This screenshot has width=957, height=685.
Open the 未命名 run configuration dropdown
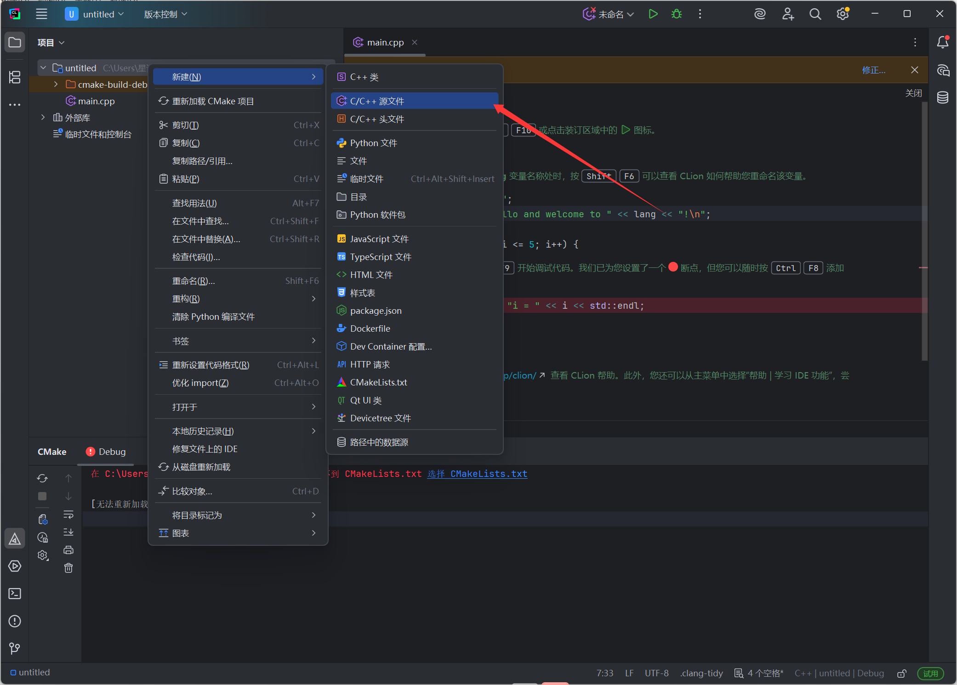pyautogui.click(x=609, y=14)
